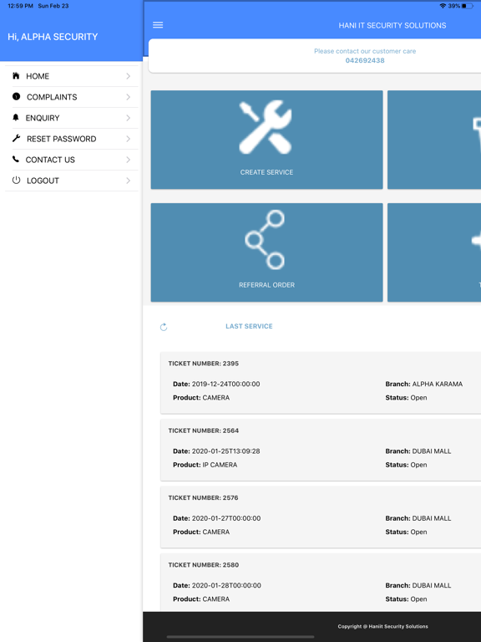Click the Contact Us phone icon
Screen dimensions: 481x642
[16, 160]
